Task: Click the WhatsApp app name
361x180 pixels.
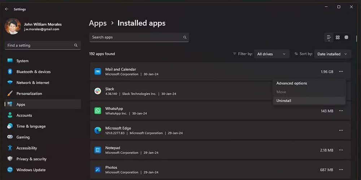Action: click(114, 109)
